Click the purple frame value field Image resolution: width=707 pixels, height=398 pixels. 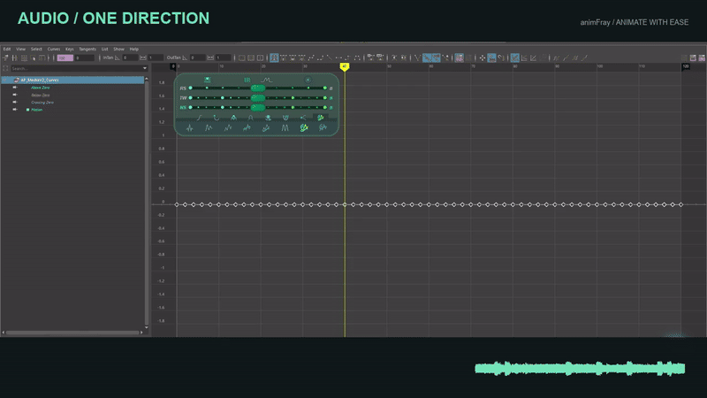point(65,57)
